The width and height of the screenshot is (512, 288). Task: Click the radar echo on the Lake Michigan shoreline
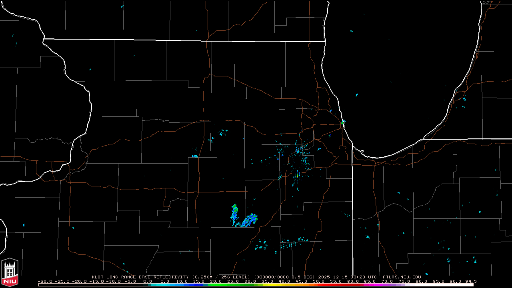[343, 122]
